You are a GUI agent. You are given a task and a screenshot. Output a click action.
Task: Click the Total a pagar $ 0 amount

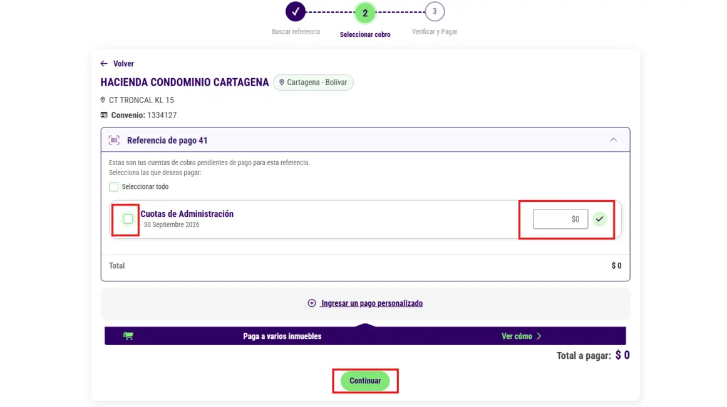tap(622, 355)
